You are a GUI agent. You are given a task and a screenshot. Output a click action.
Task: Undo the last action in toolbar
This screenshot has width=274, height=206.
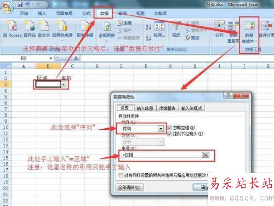[28, 4]
